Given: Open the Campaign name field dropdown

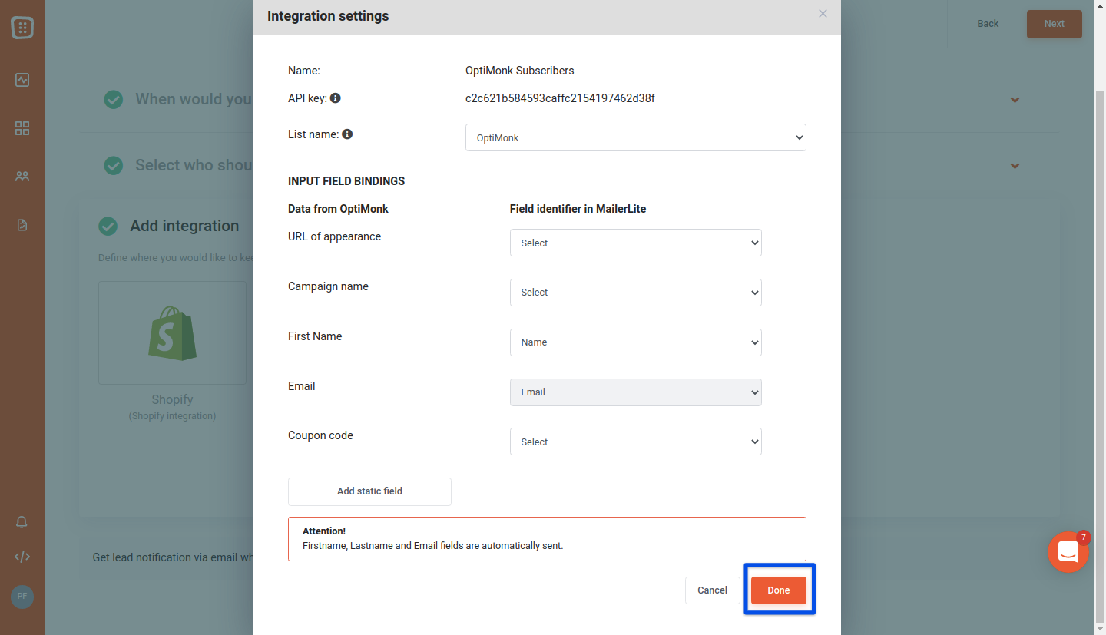Looking at the screenshot, I should 636,293.
